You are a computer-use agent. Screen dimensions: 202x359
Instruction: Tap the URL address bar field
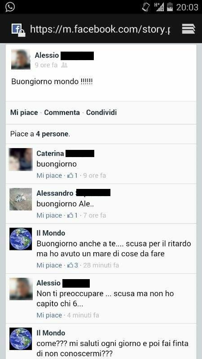point(100,29)
